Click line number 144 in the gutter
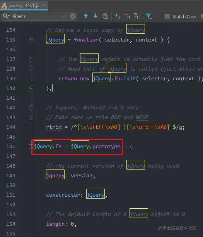 click(x=11, y=127)
